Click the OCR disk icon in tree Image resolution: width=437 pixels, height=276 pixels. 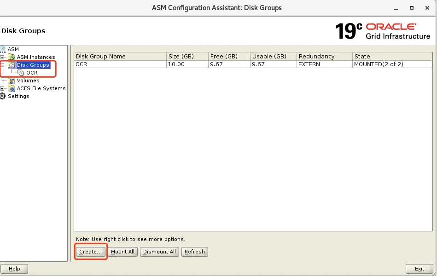(x=21, y=73)
